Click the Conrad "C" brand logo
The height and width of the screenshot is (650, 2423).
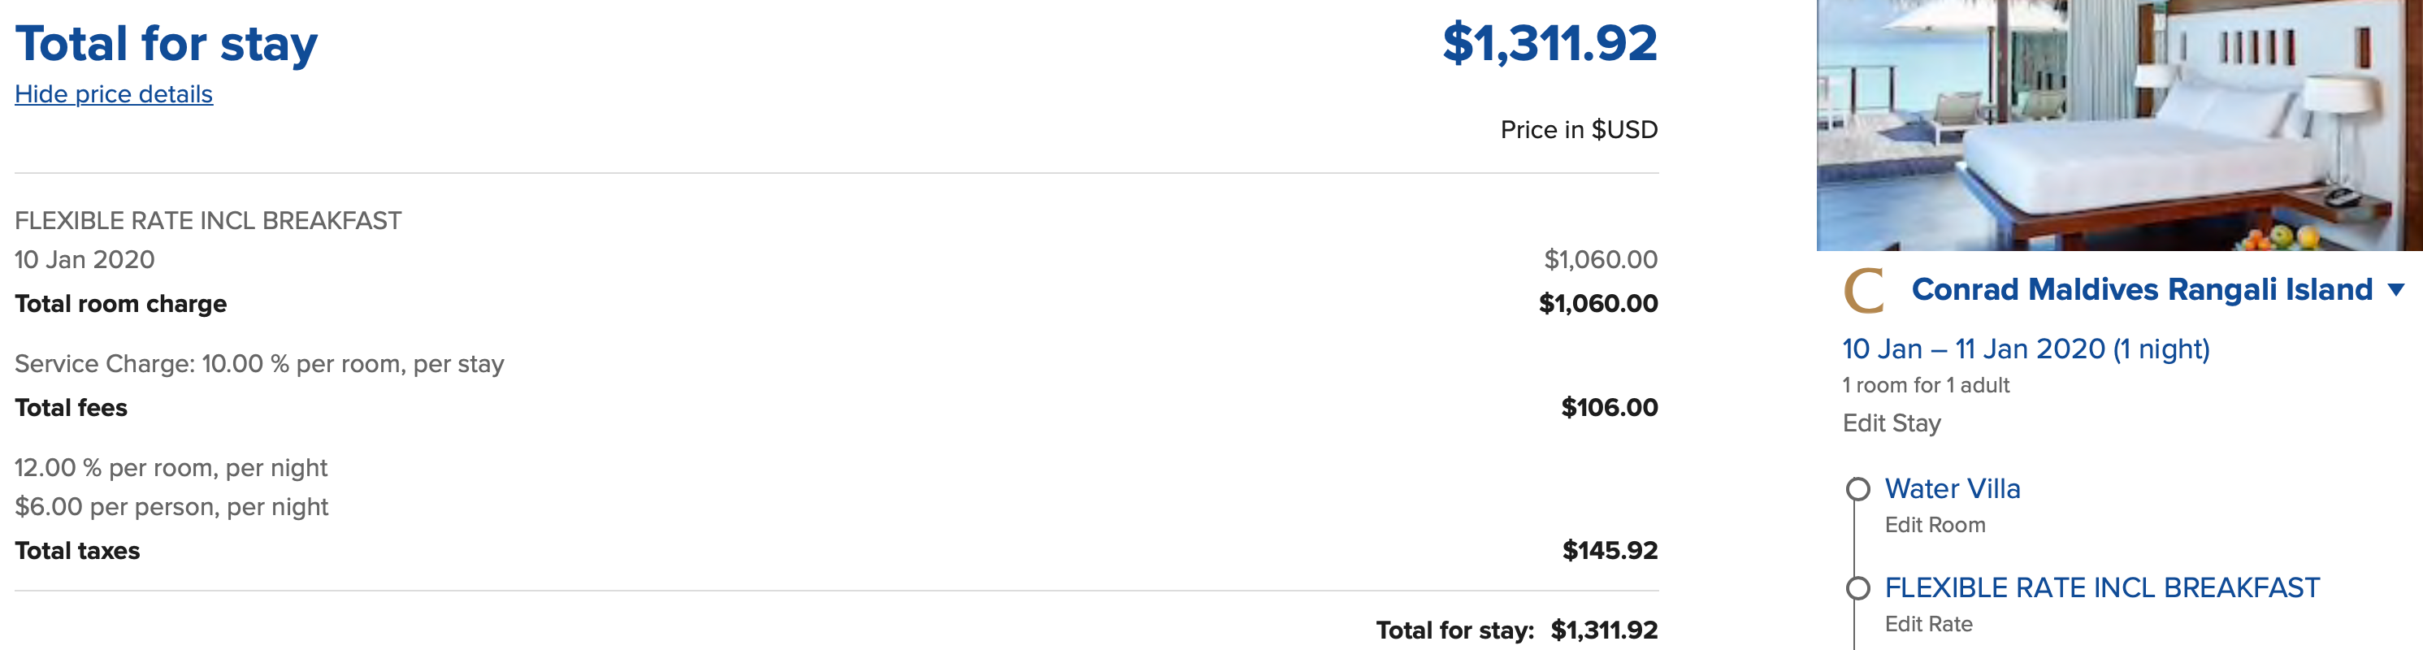click(x=1863, y=290)
